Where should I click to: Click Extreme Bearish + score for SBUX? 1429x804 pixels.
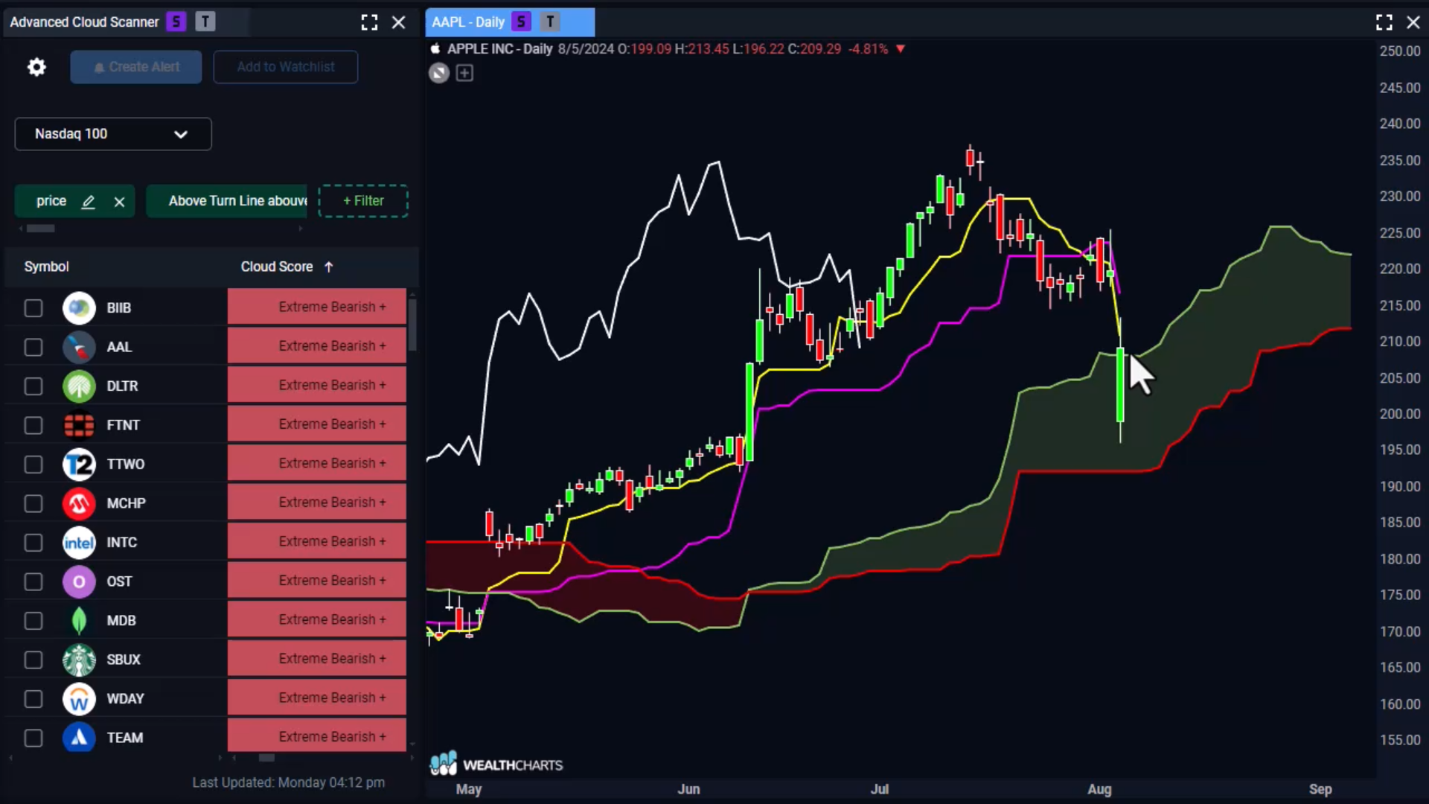(317, 659)
